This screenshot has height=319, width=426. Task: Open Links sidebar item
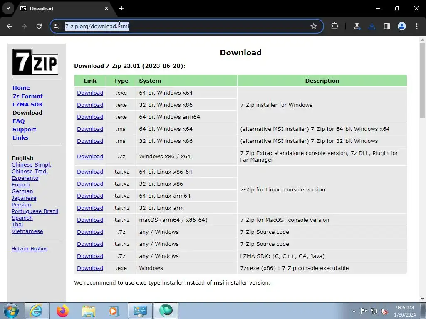click(20, 137)
